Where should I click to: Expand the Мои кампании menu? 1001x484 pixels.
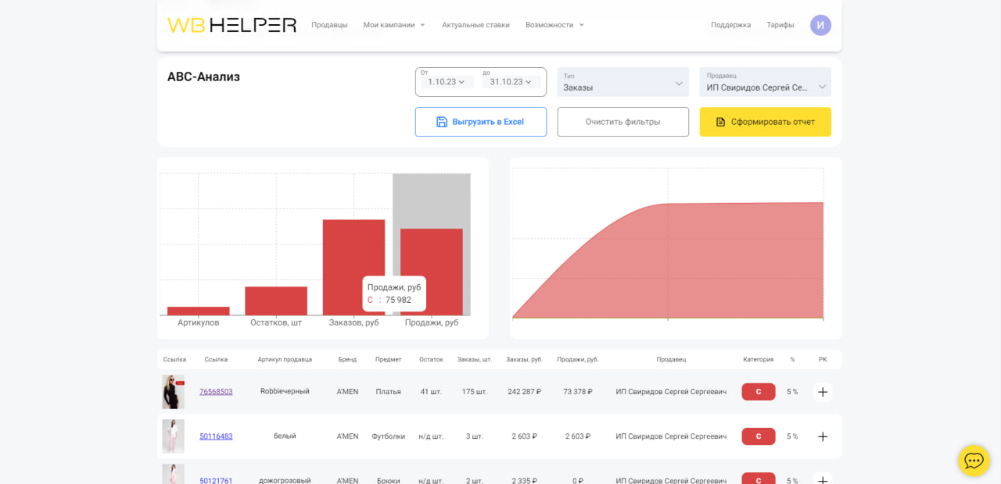click(x=394, y=25)
